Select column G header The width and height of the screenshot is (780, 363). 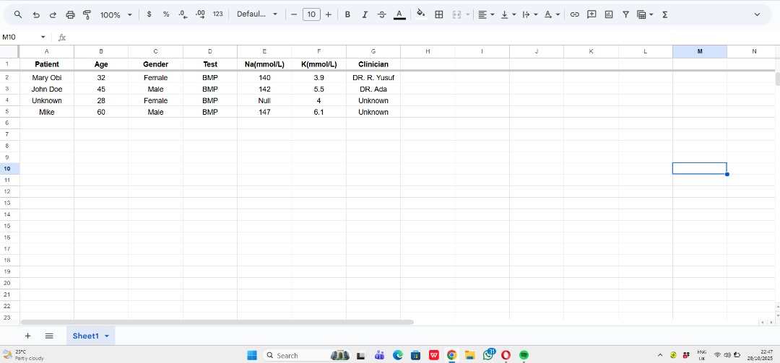click(x=373, y=51)
